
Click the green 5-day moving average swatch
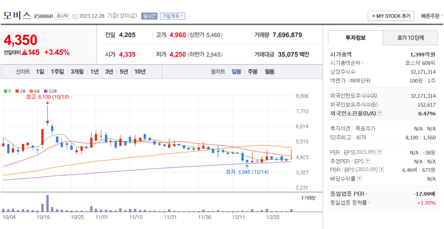pos(5,91)
